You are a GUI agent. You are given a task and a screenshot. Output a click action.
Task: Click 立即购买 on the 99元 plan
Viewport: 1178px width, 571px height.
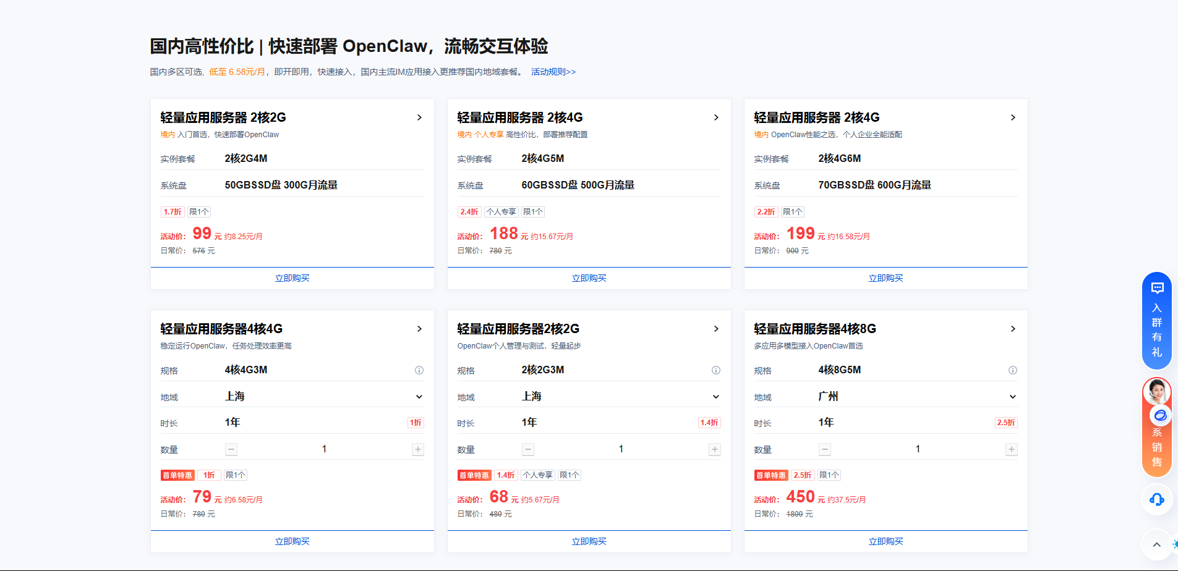click(x=292, y=277)
